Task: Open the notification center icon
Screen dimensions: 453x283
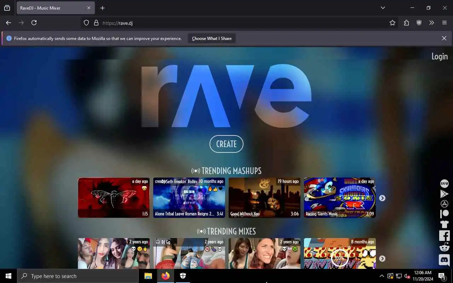Action: pyautogui.click(x=442, y=276)
